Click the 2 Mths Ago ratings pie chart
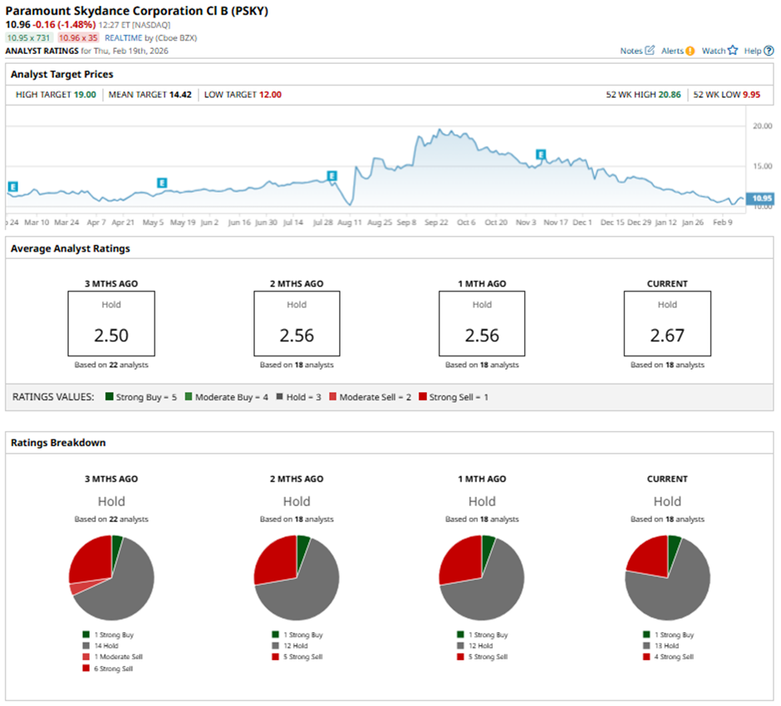The image size is (781, 706). point(297,578)
